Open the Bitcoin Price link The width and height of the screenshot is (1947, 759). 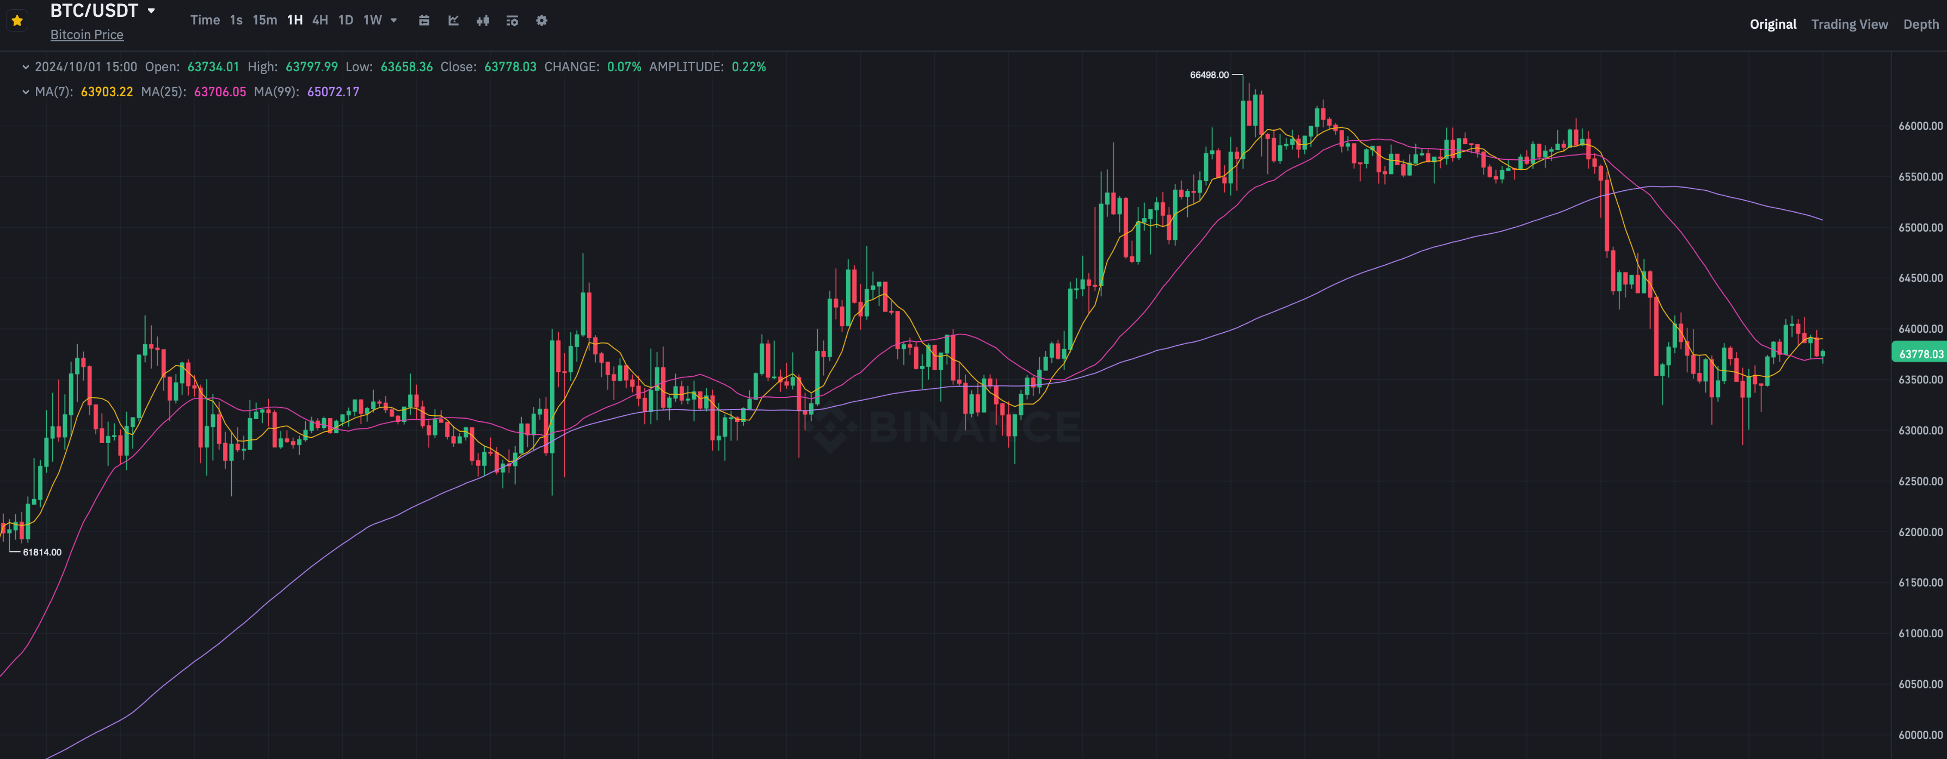click(x=86, y=35)
